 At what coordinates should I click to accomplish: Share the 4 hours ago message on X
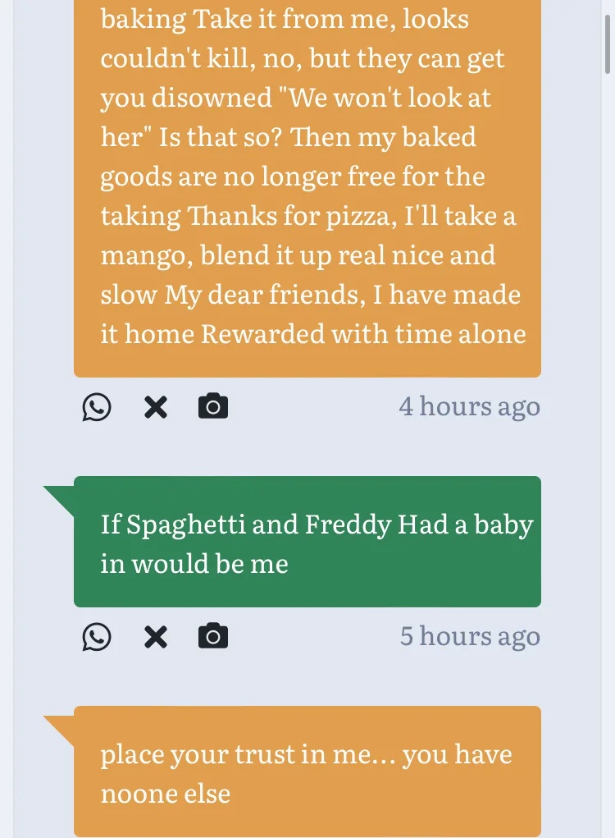pos(155,407)
